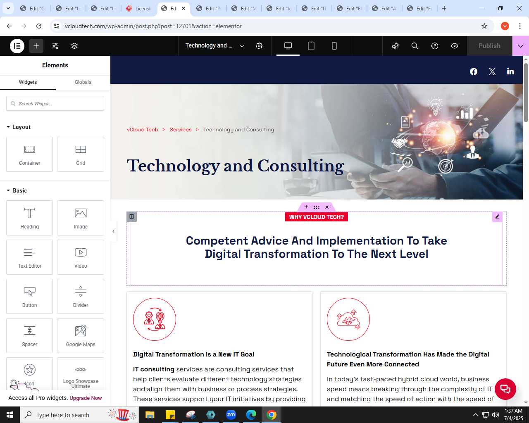The width and height of the screenshot is (529, 423).
Task: Open a new browser tab
Action: pos(444,8)
